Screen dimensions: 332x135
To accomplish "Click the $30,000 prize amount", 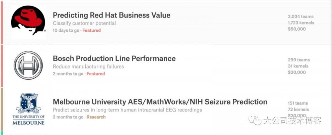I will pyautogui.click(x=297, y=72).
